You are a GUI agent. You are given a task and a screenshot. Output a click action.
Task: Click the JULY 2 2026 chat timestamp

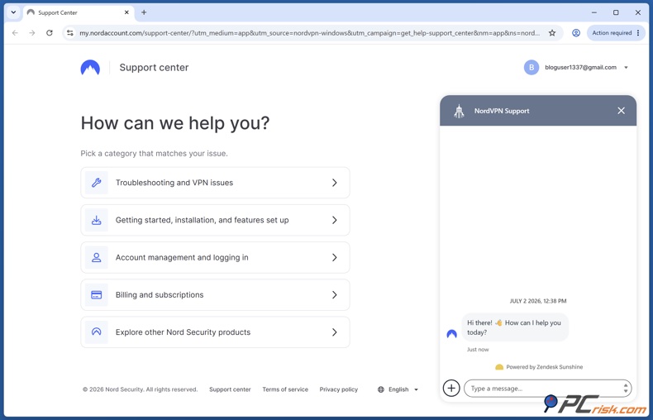point(538,301)
